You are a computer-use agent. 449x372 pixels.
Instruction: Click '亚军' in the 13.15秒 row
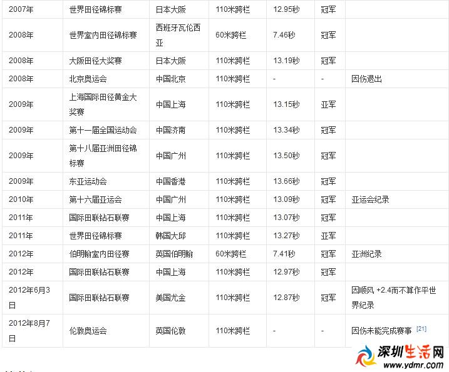[x=328, y=104]
